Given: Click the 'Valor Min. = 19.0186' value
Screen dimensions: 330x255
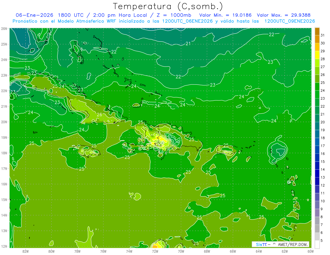Looking at the screenshot, I should tap(225, 15).
